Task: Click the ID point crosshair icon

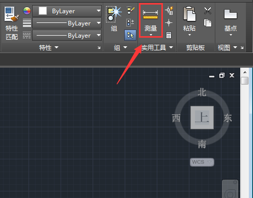Action: 168,23
